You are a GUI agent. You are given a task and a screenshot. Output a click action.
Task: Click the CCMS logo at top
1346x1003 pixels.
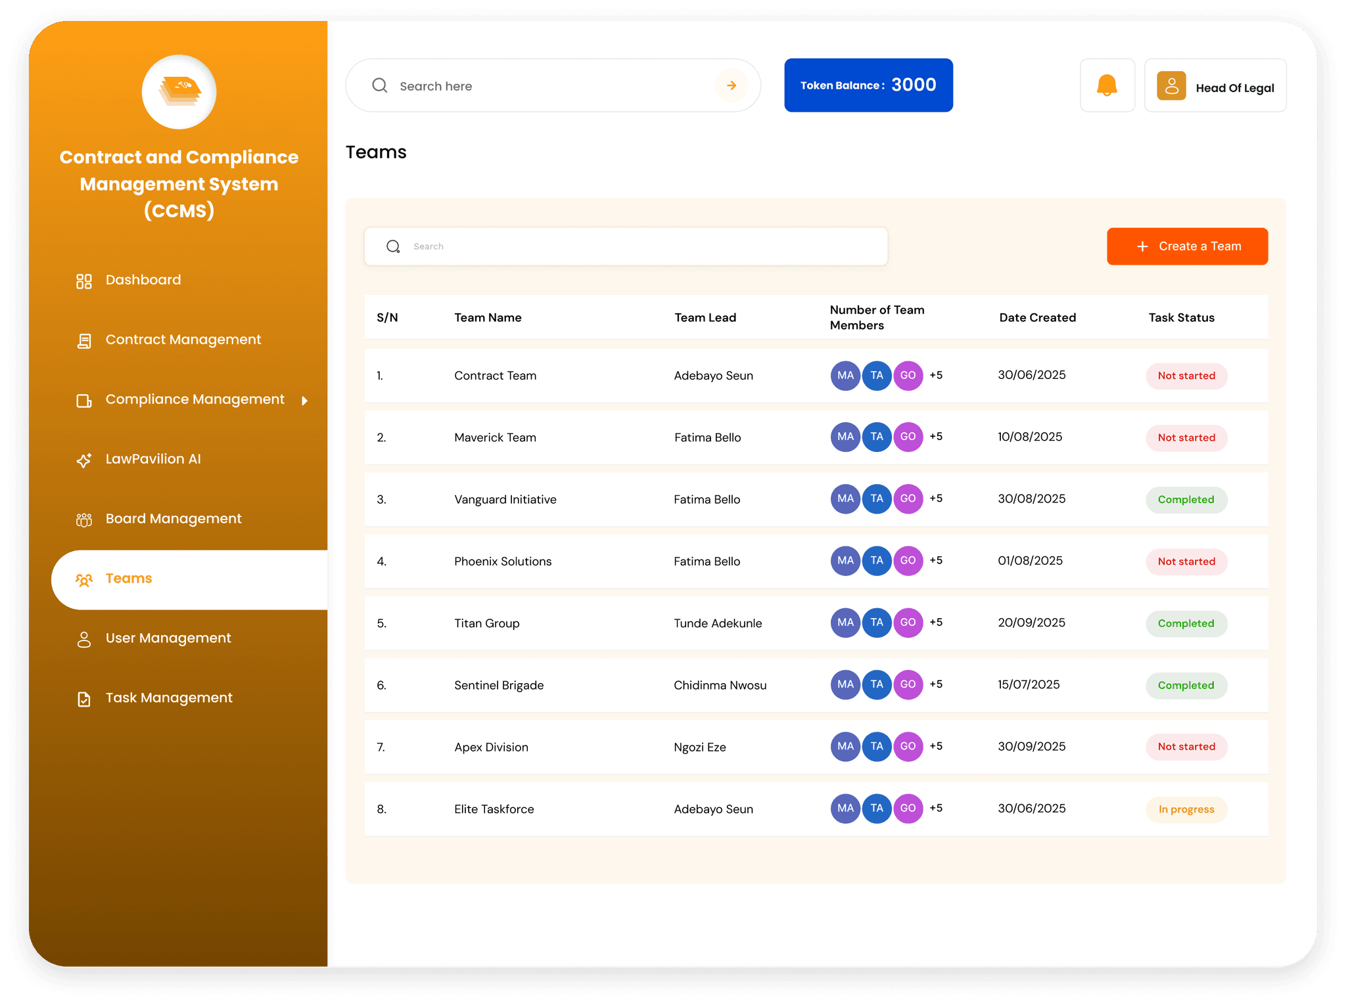(x=179, y=91)
